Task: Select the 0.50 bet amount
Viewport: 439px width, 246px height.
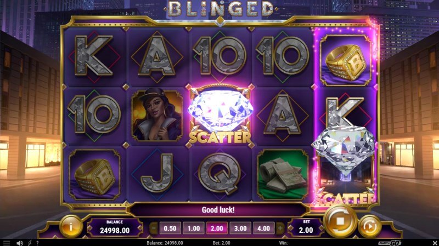Action: pyautogui.click(x=170, y=228)
